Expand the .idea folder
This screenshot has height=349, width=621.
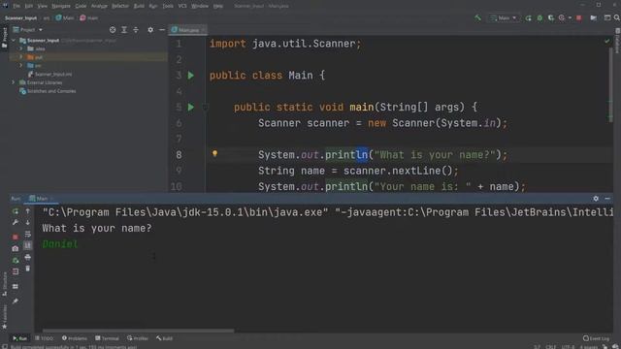21,48
